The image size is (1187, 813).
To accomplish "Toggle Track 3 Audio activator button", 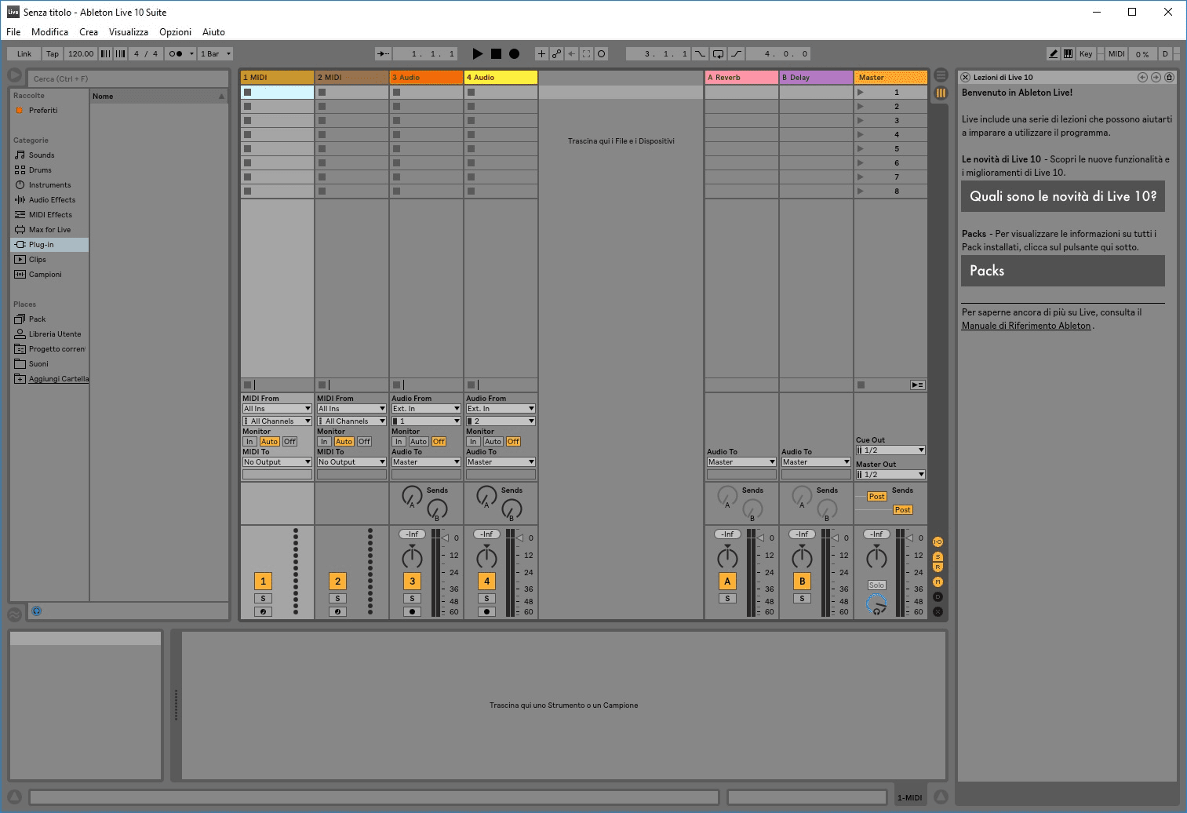I will pyautogui.click(x=412, y=581).
